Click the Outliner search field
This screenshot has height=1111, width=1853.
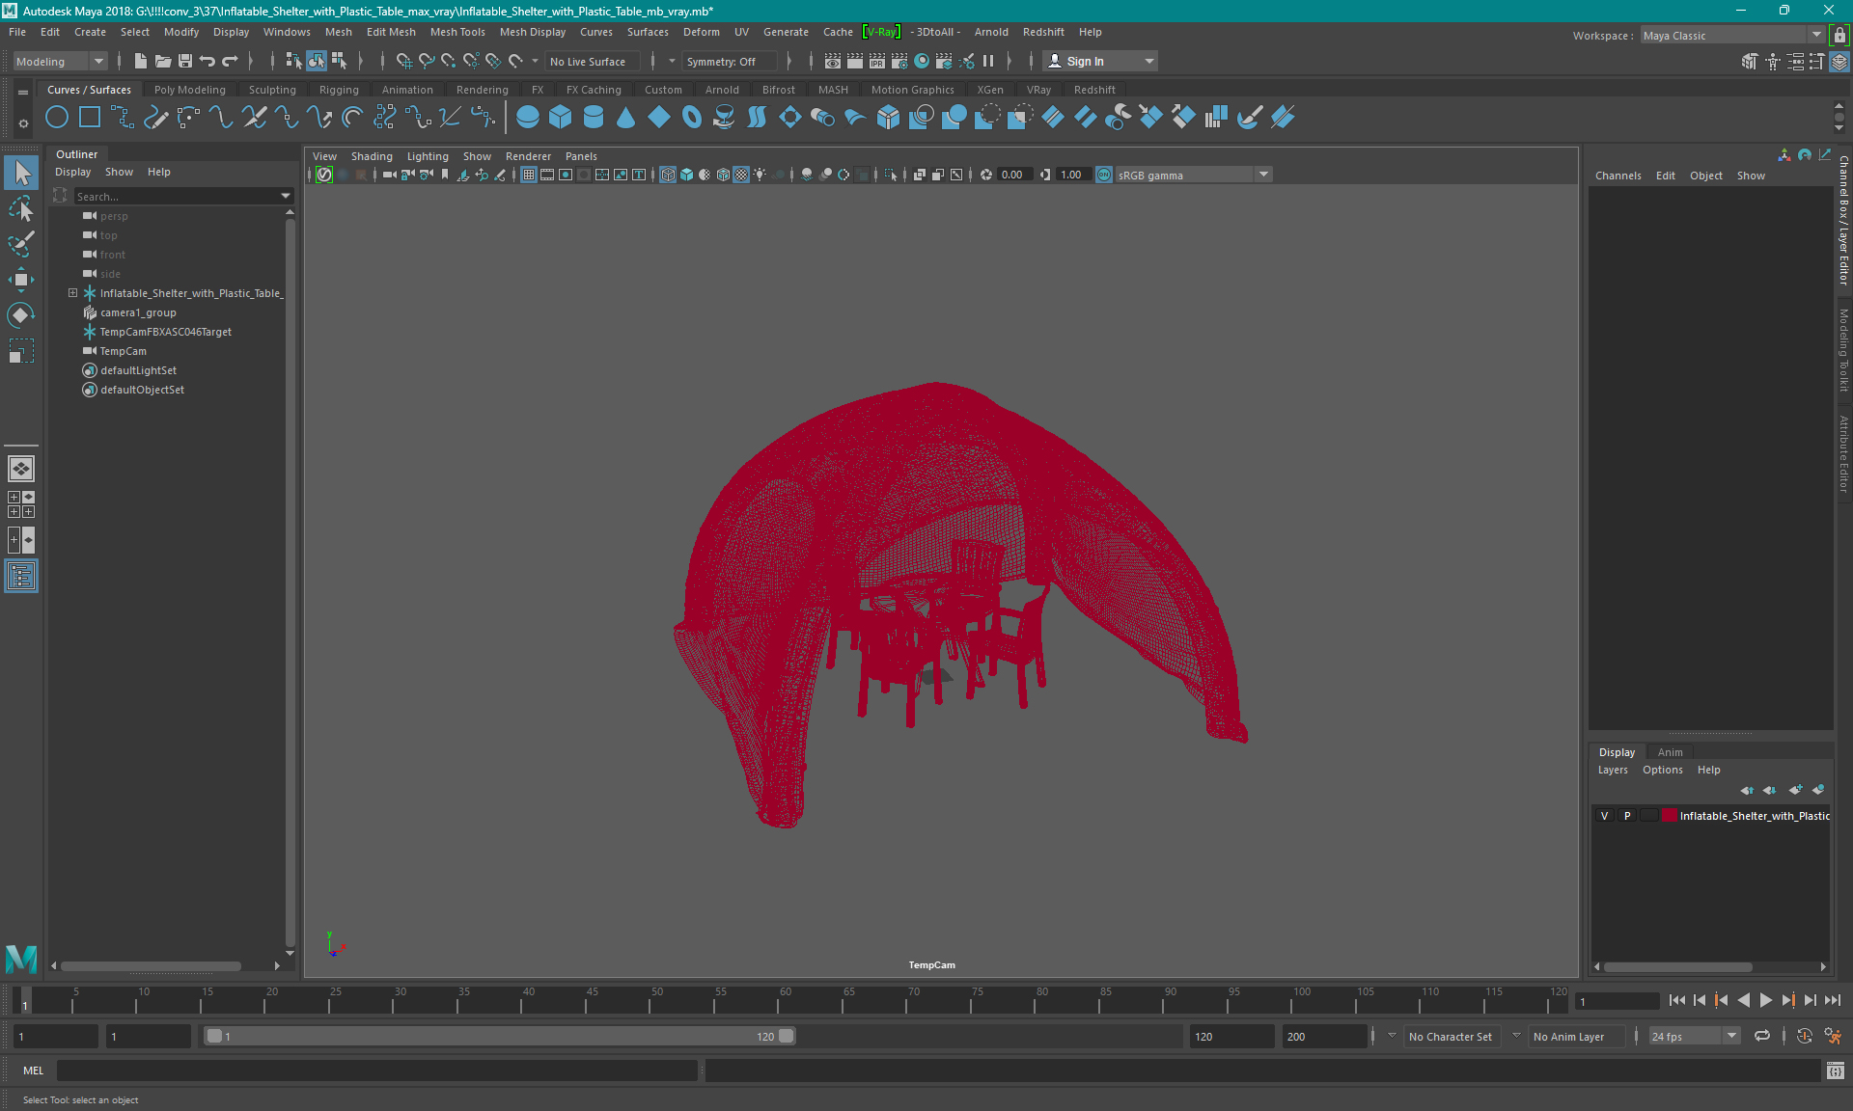coord(177,196)
